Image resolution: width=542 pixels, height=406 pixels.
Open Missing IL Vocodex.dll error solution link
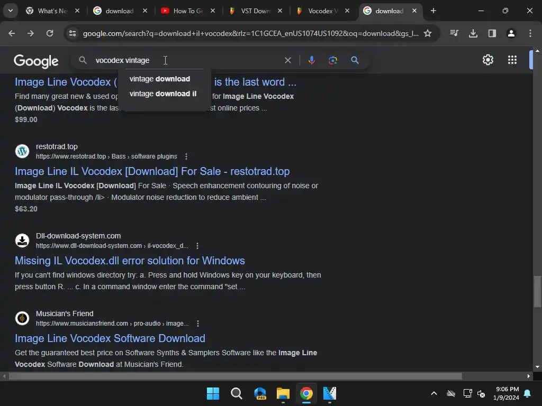(x=130, y=261)
